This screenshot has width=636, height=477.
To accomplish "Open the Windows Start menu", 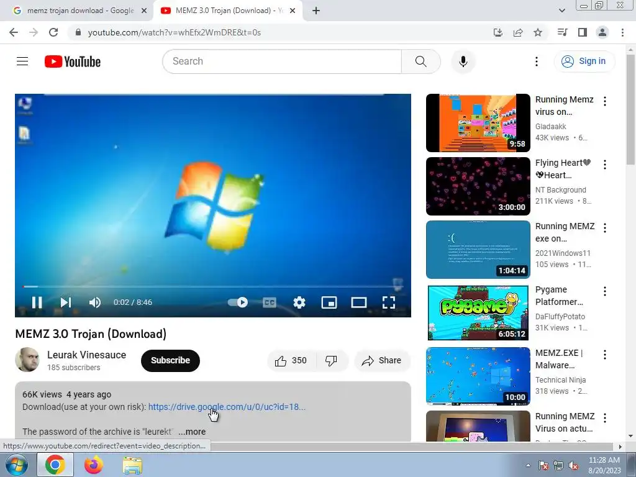I will point(16,465).
